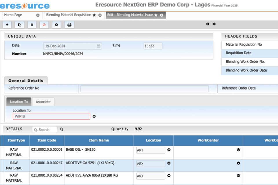Click the Quantity value 9.92
This screenshot has height=185, width=278.
[138, 129]
